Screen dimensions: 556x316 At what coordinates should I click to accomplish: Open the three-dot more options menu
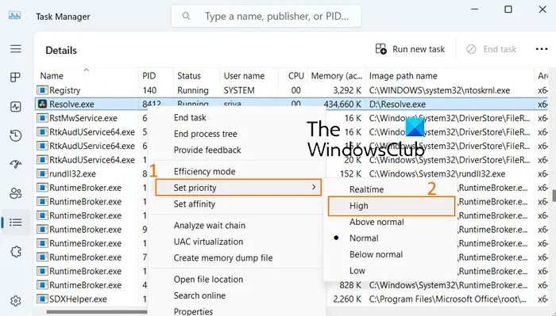542,49
